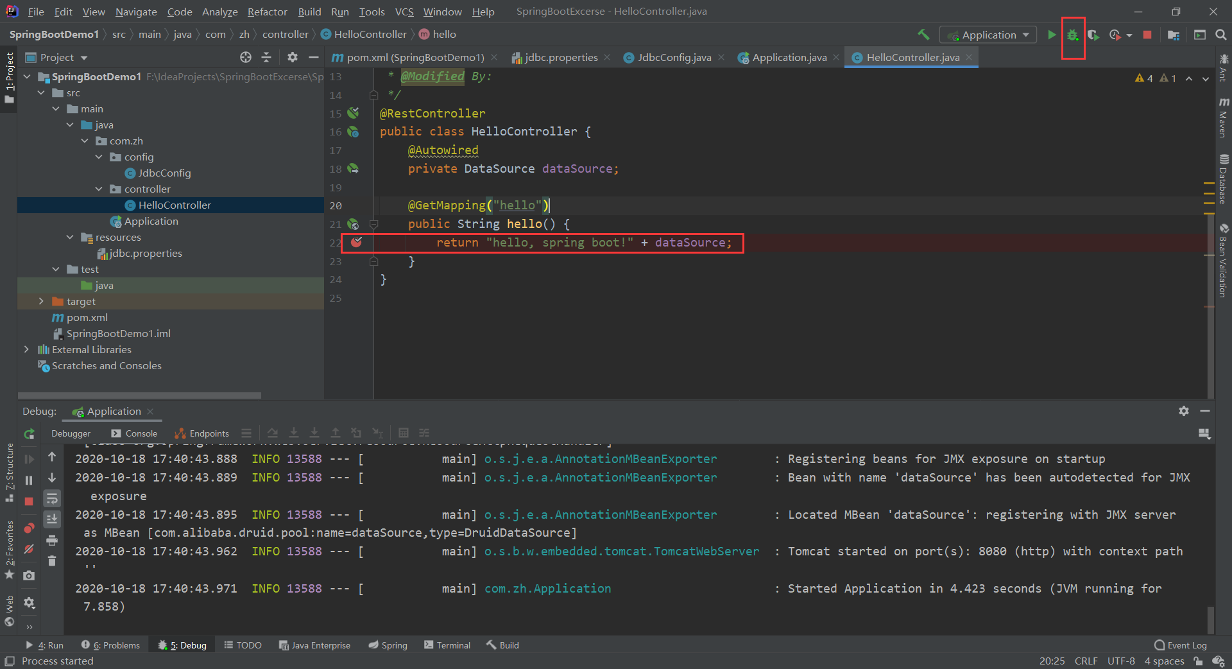The image size is (1232, 669).
Task: Click the bean gutter icon on line 15
Action: (353, 113)
